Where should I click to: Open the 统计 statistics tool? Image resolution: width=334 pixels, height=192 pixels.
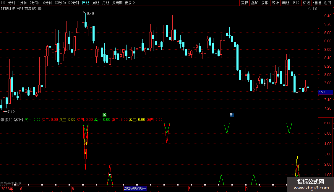pyautogui.click(x=275, y=3)
